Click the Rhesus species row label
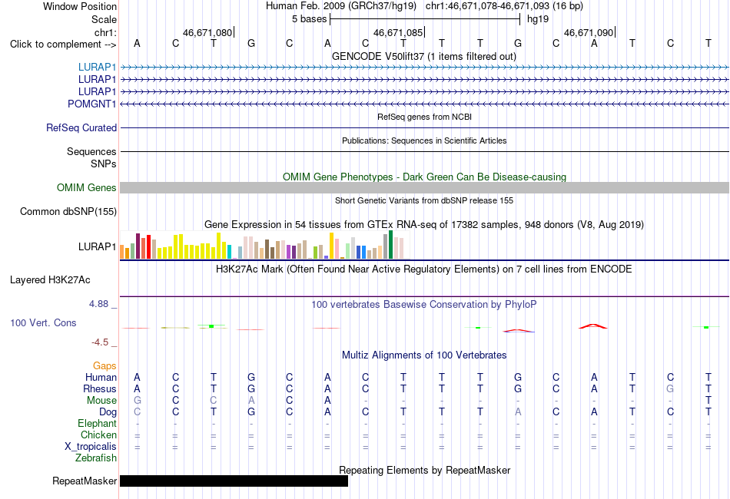Image resolution: width=730 pixels, height=499 pixels. pos(100,388)
